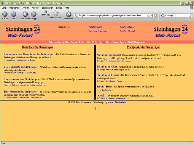Open the Hilfe menu

coord(67,8)
